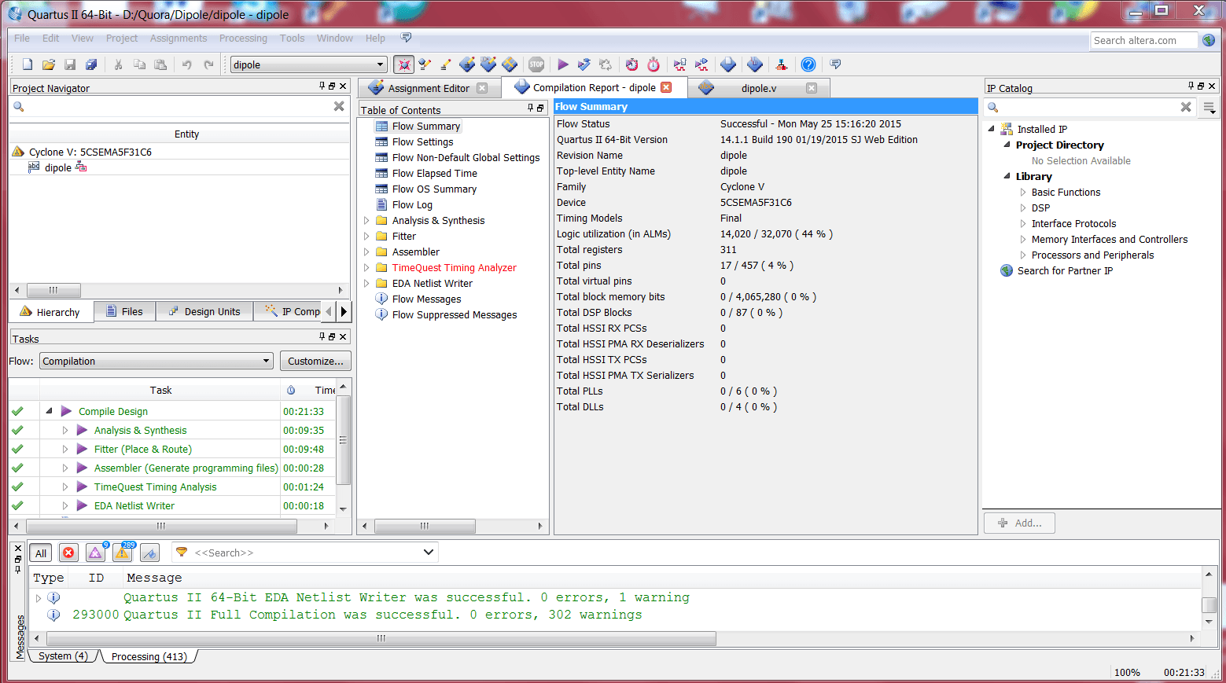Click the Paste clipboard icon
1226x683 pixels.
click(160, 64)
